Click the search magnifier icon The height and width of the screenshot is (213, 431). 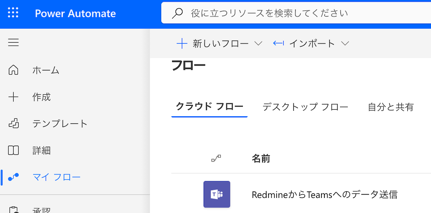[x=177, y=13]
